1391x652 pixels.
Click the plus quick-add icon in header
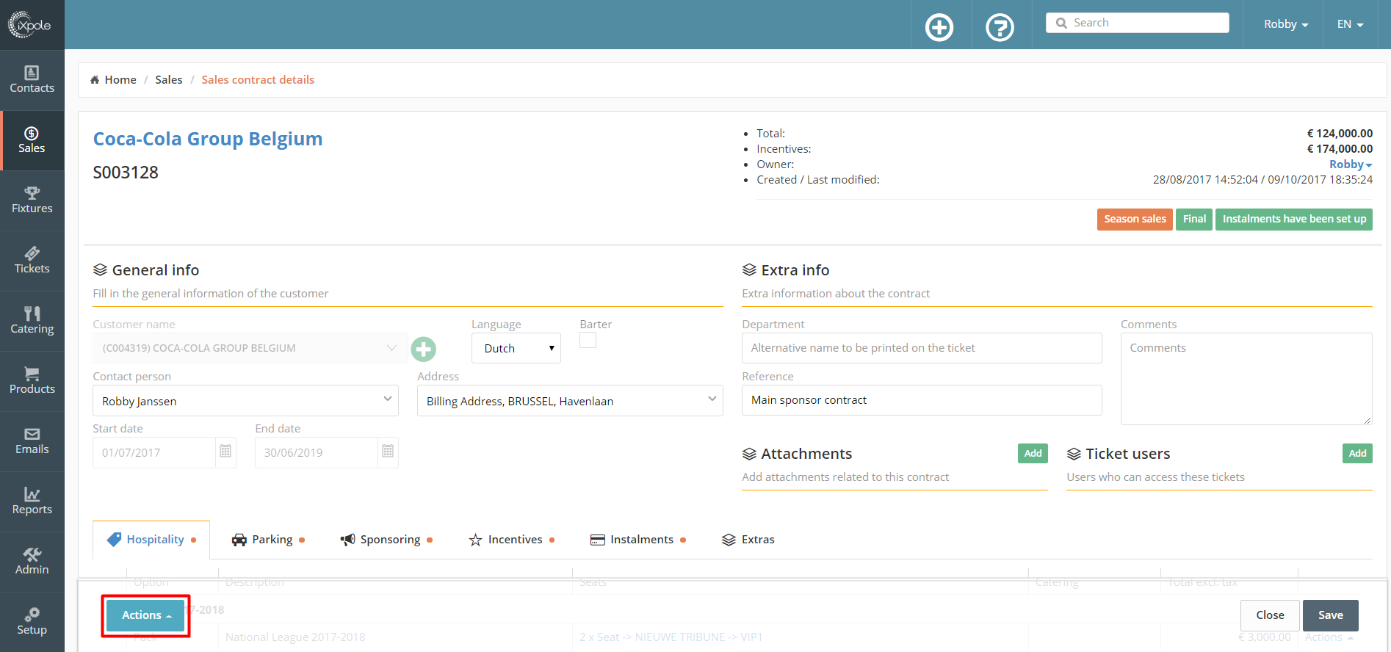click(x=939, y=28)
